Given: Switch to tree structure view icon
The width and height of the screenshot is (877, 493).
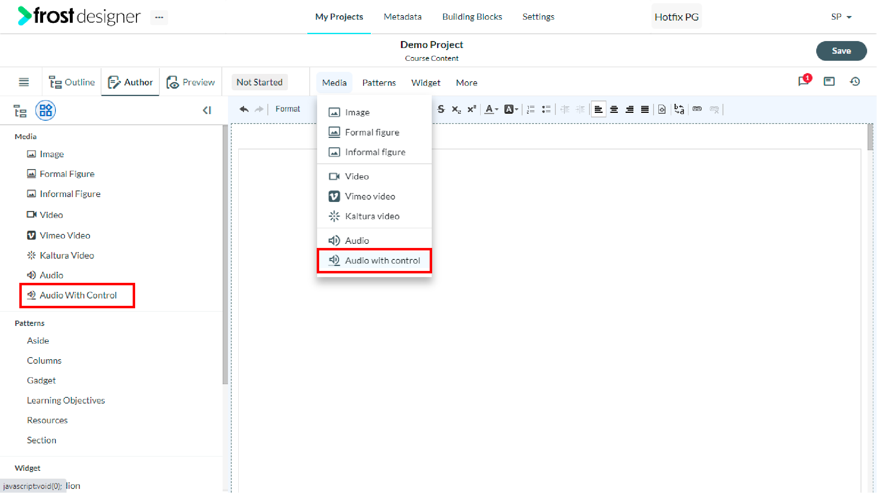Looking at the screenshot, I should pyautogui.click(x=20, y=111).
